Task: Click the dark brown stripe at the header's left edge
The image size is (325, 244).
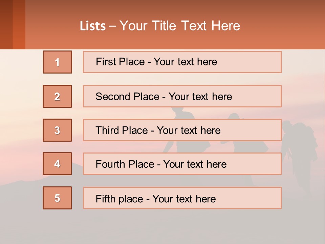Action: tap(6, 24)
